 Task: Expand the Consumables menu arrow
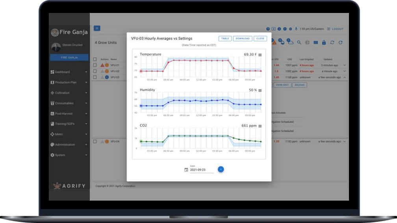point(86,103)
